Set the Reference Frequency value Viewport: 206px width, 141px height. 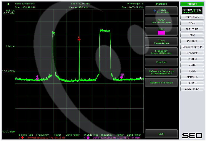(x=161, y=72)
